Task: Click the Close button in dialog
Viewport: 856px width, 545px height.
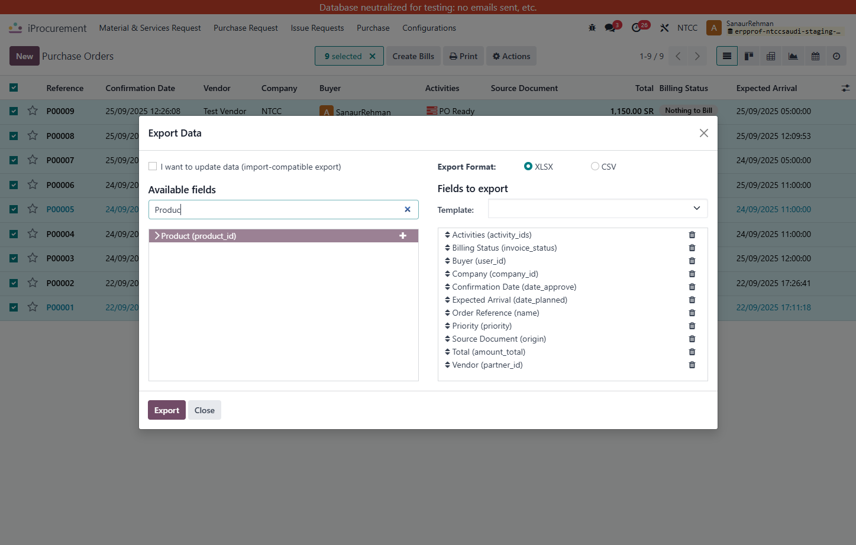Action: 205,410
